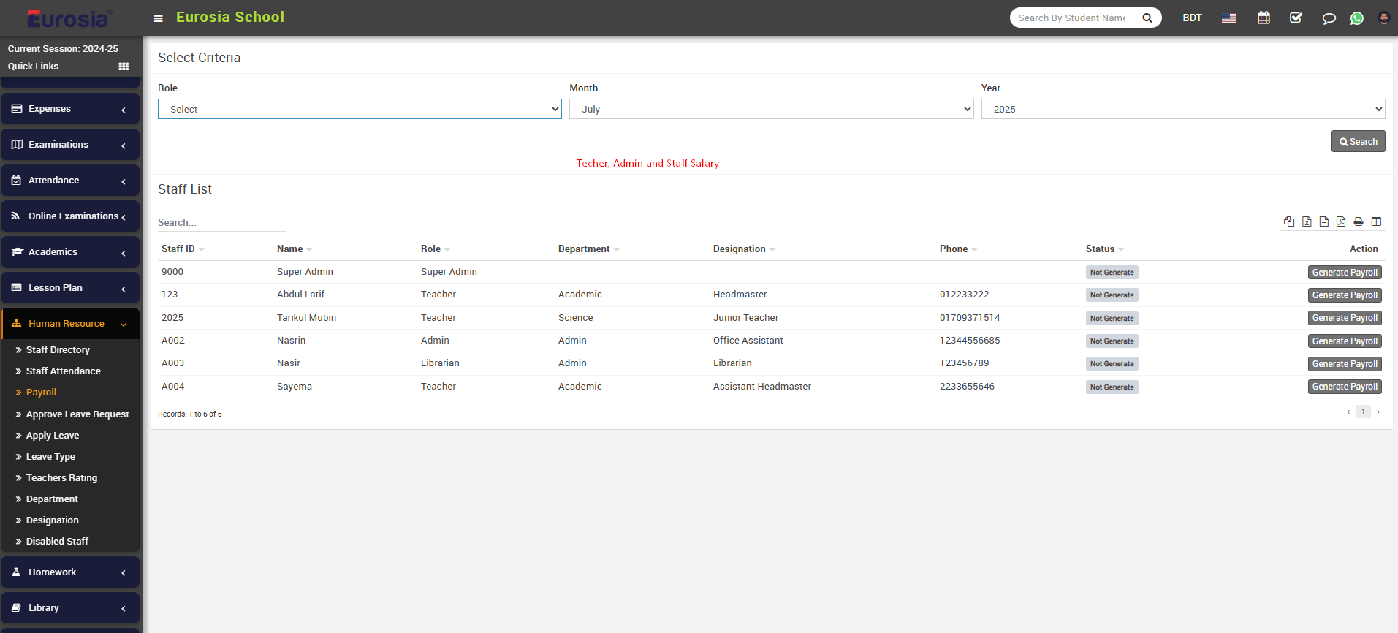Click the Search button under criteria
Screen dimensions: 1398x633
[1358, 141]
